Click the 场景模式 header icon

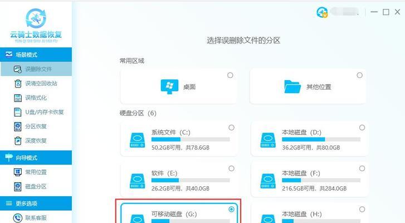(x=9, y=54)
